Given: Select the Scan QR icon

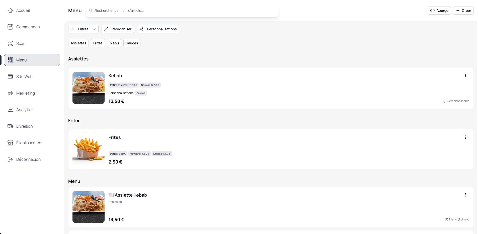Looking at the screenshot, I should click(10, 43).
